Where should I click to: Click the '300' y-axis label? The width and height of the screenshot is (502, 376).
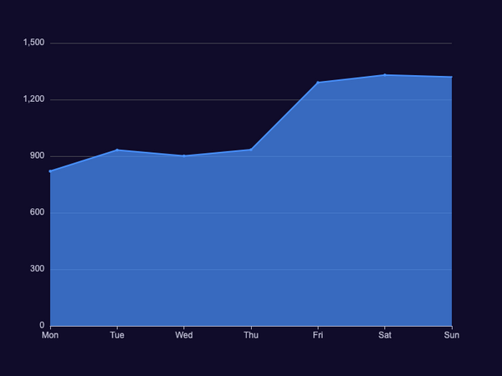(x=37, y=269)
